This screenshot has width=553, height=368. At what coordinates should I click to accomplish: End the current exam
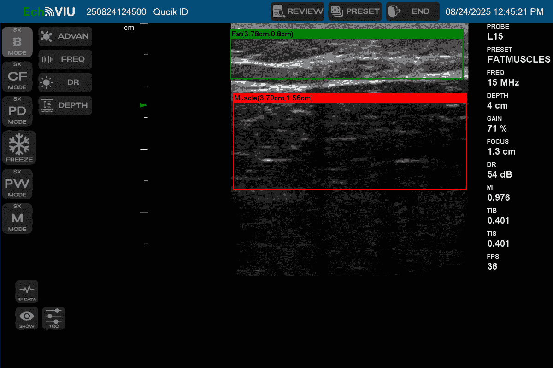click(x=412, y=11)
